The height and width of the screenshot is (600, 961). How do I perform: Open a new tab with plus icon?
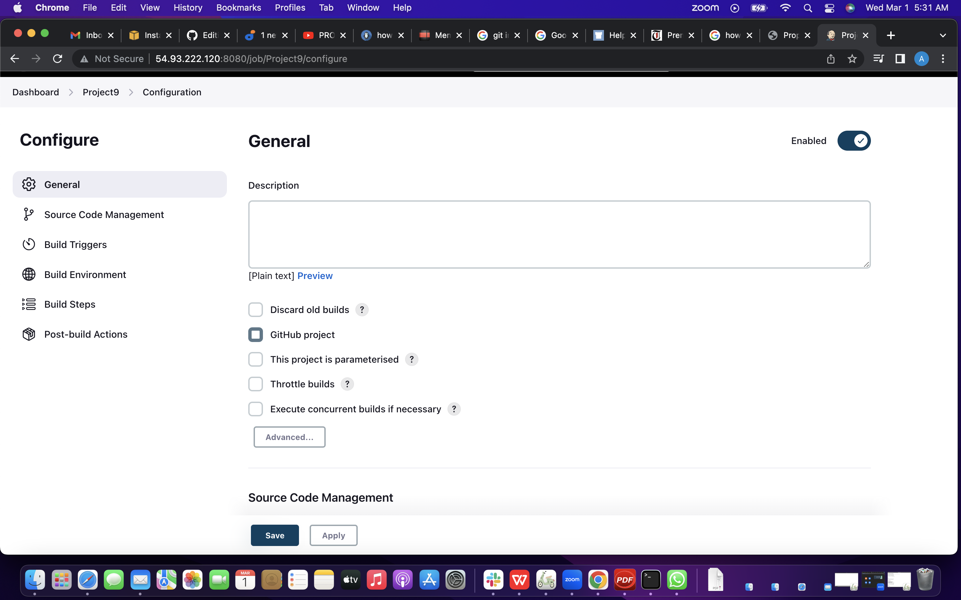[x=891, y=35]
